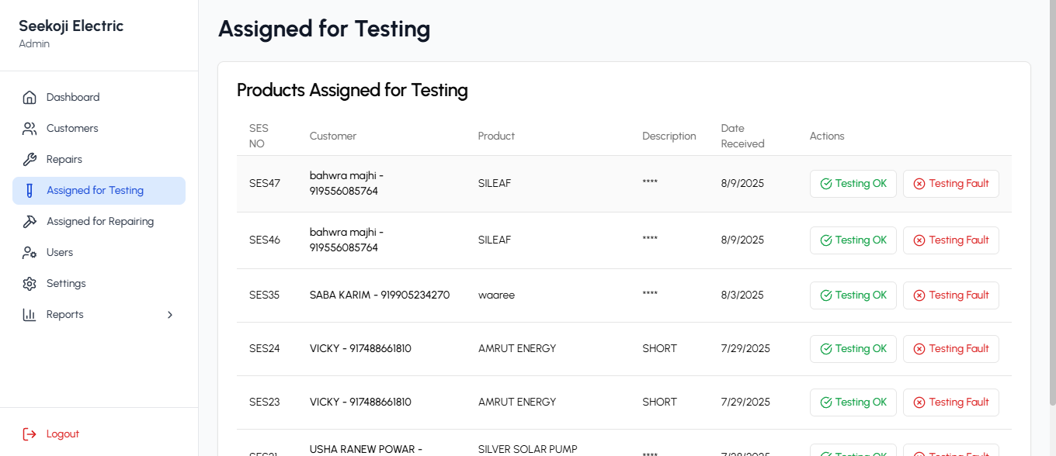
Task: Mark SES24 AMRUT ENERGY as Testing Fault
Action: coord(951,349)
